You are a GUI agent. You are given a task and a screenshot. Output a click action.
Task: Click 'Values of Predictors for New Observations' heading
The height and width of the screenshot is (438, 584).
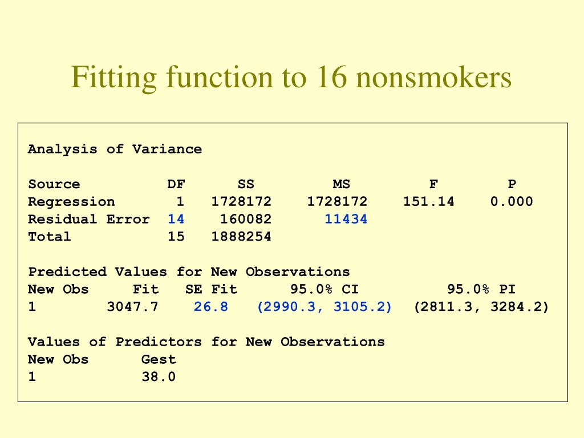point(206,342)
